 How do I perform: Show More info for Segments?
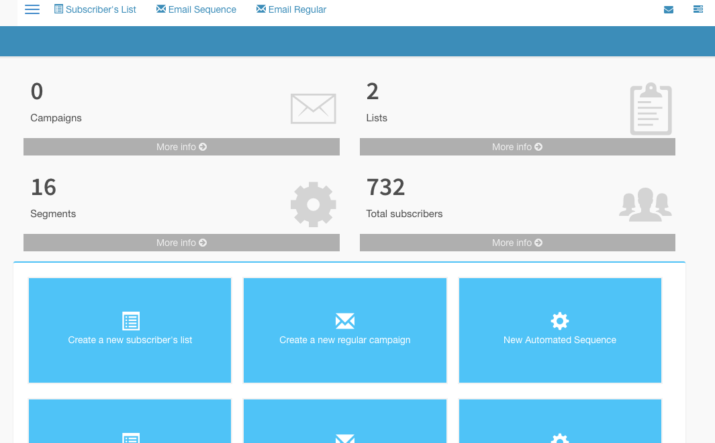pyautogui.click(x=181, y=243)
